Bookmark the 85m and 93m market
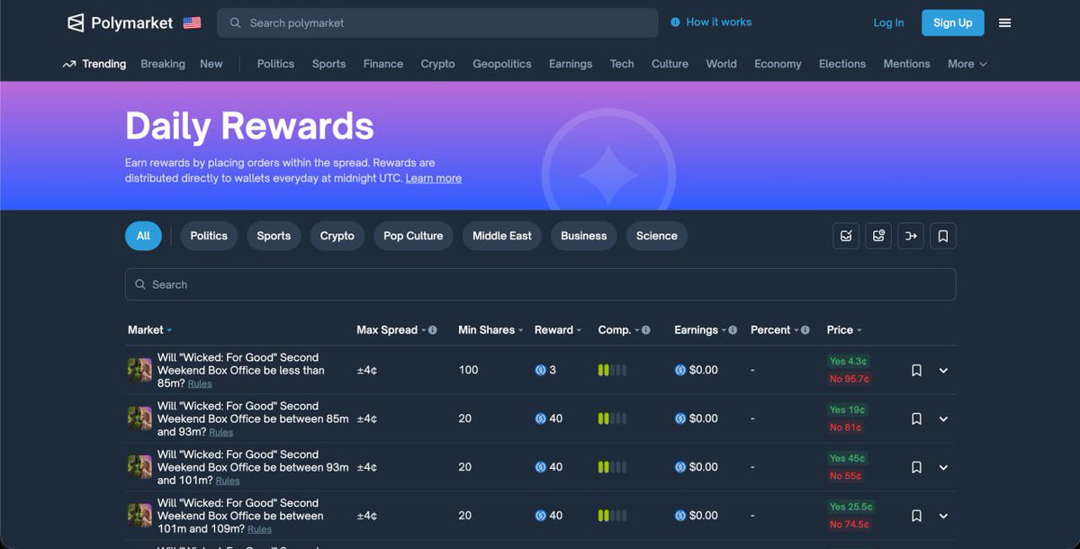Image resolution: width=1080 pixels, height=549 pixels. pos(916,418)
